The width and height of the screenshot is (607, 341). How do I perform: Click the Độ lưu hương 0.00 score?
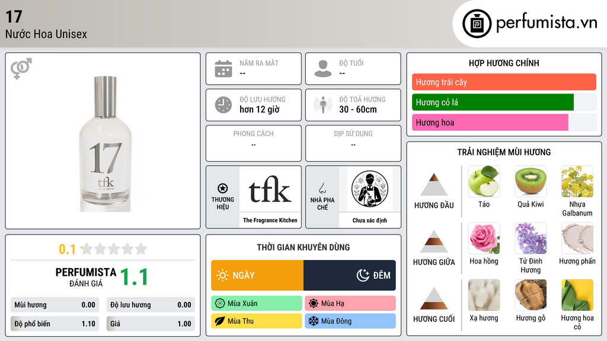coord(151,305)
